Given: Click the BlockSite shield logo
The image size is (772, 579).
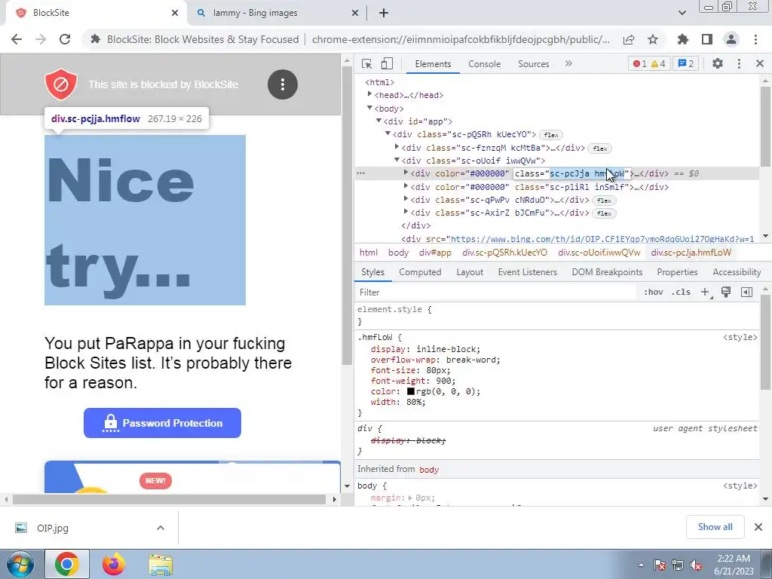Looking at the screenshot, I should pos(61,84).
